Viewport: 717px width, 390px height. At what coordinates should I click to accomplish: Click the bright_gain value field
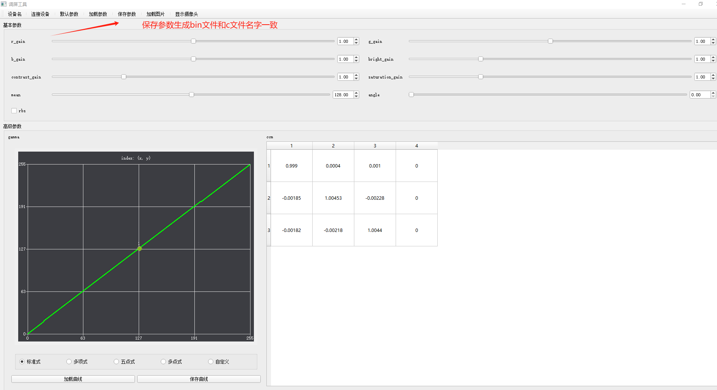coord(702,59)
